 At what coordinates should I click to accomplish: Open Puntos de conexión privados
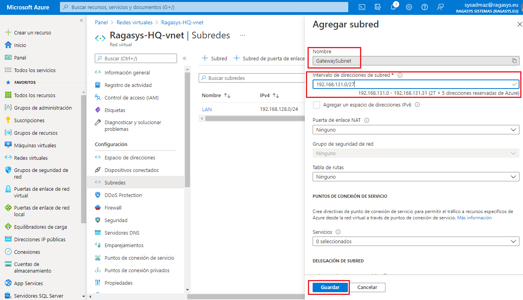coord(137,270)
